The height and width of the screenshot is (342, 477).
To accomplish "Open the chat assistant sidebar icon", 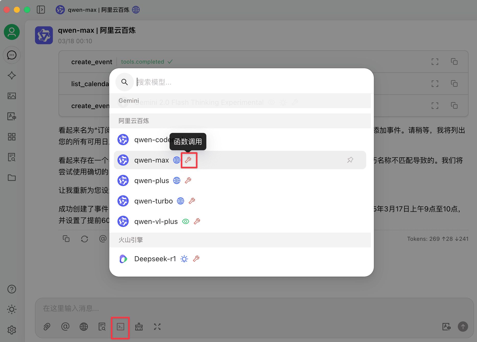I will [12, 55].
